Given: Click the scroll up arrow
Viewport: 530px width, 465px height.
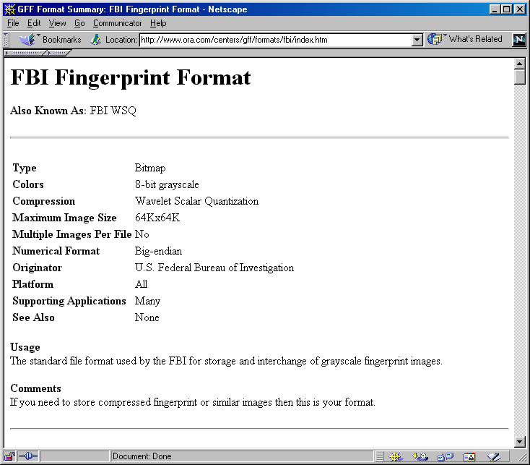Looking at the screenshot, I should [x=519, y=64].
